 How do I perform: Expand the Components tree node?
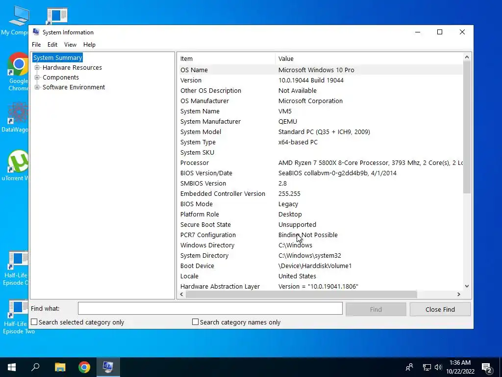pyautogui.click(x=37, y=77)
